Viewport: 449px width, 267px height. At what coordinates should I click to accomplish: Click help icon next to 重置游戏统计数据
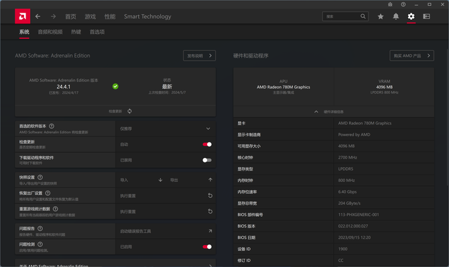coord(55,209)
